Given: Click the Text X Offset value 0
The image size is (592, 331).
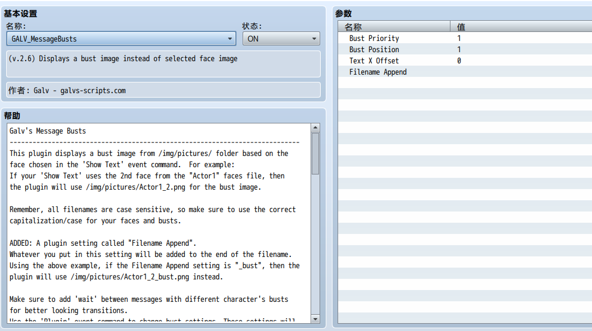Looking at the screenshot, I should click(459, 61).
